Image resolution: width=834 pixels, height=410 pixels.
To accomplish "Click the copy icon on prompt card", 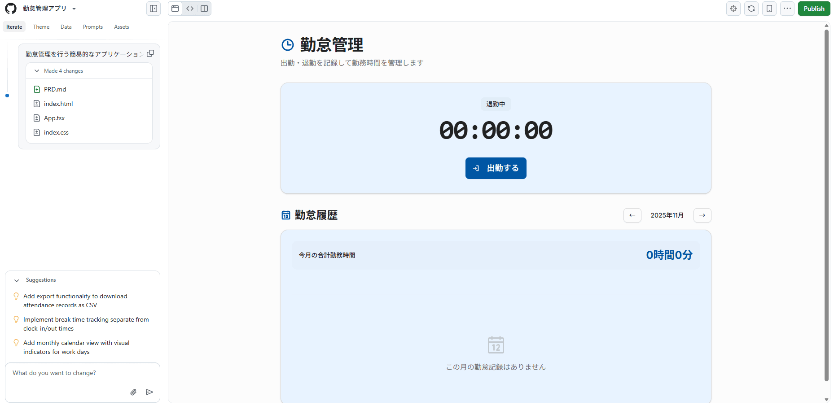I will (x=150, y=53).
